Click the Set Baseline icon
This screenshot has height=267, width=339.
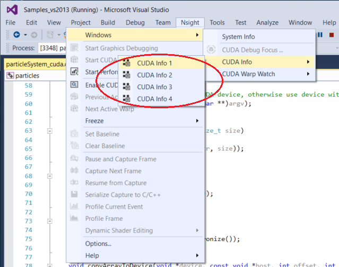click(74, 134)
